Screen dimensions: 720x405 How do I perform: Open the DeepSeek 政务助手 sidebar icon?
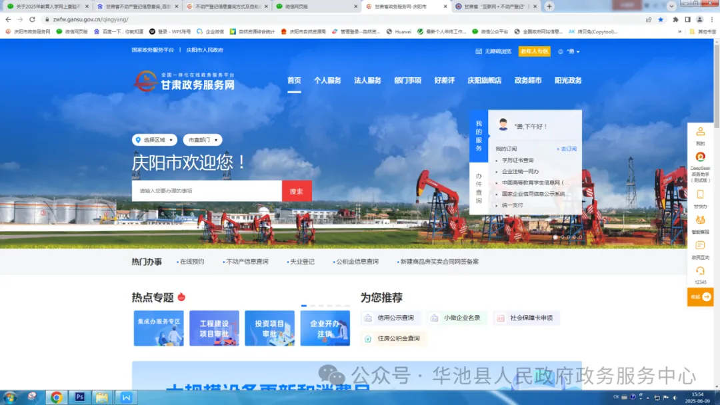[699, 157]
